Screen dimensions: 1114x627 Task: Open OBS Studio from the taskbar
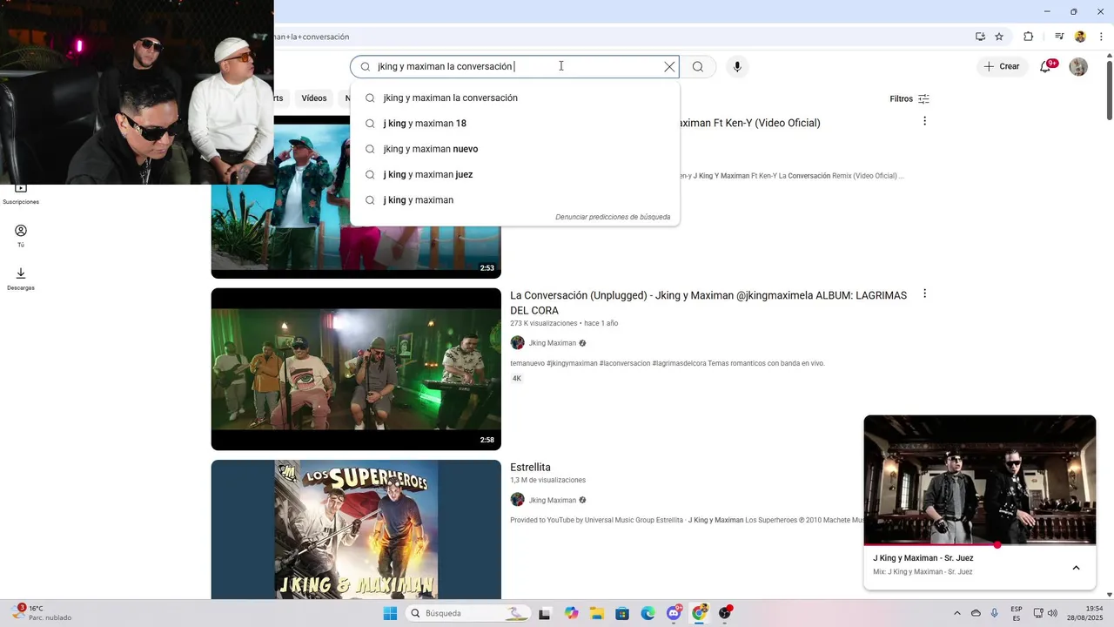(725, 613)
